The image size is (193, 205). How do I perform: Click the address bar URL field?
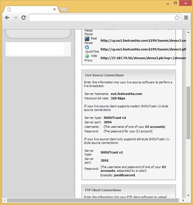click(102, 18)
